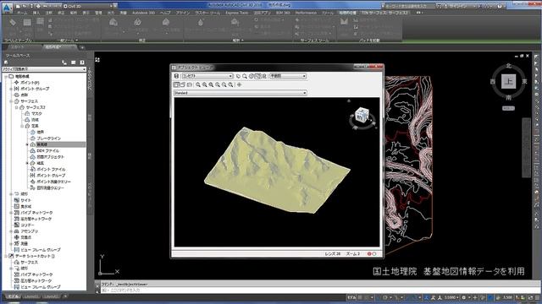Select the 交差点 tree node
Viewport: 542px width, 304px height.
[x=25, y=237]
